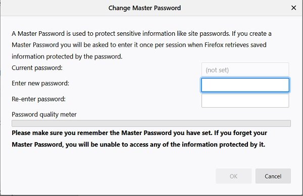
Task: Click the 'Enter new password:' label
Action: click(40, 83)
